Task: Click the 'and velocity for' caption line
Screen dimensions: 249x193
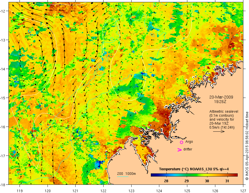Action: click(x=222, y=119)
